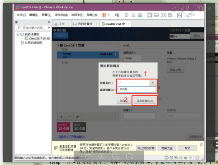This screenshot has width=218, height=165.
Task: Open the 文件(F) menu
Action: coord(21,15)
